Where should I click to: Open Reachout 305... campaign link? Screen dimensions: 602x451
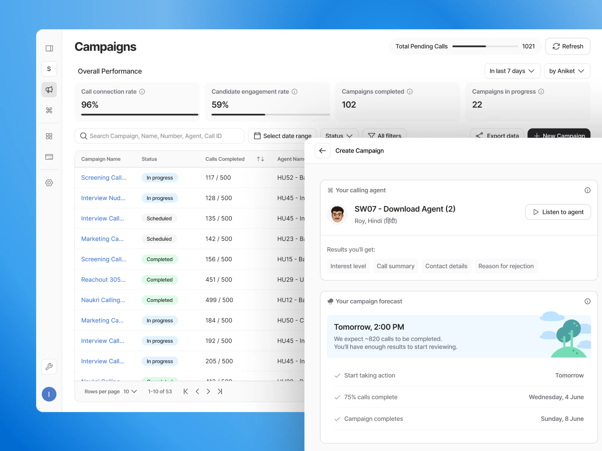[x=103, y=280]
